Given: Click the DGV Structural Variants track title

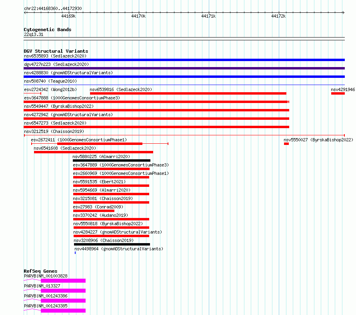Looking at the screenshot, I should click(x=56, y=51).
